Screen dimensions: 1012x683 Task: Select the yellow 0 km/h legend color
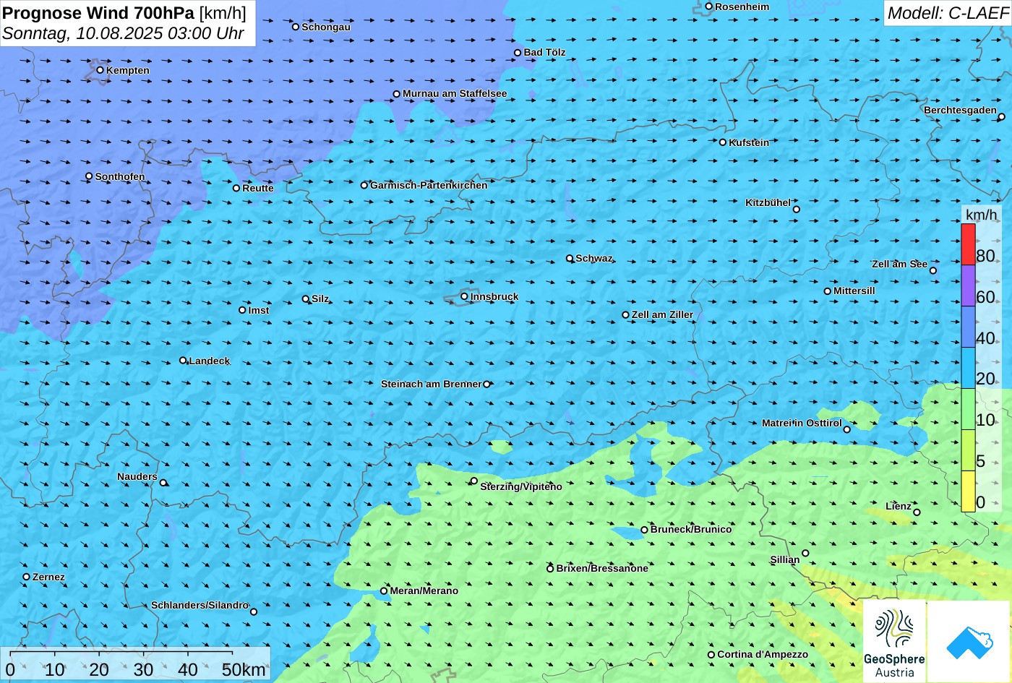click(x=968, y=491)
